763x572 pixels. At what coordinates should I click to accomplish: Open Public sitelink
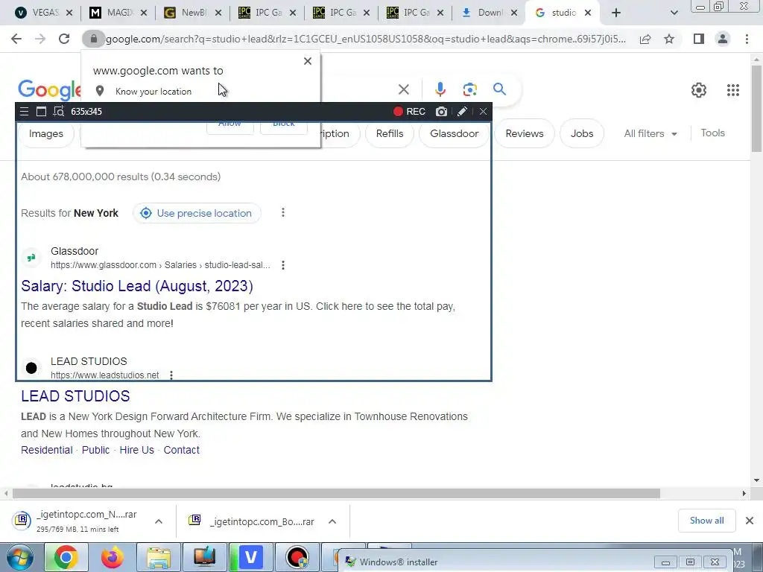(96, 450)
